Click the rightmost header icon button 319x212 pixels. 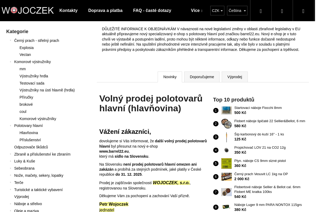(303, 11)
